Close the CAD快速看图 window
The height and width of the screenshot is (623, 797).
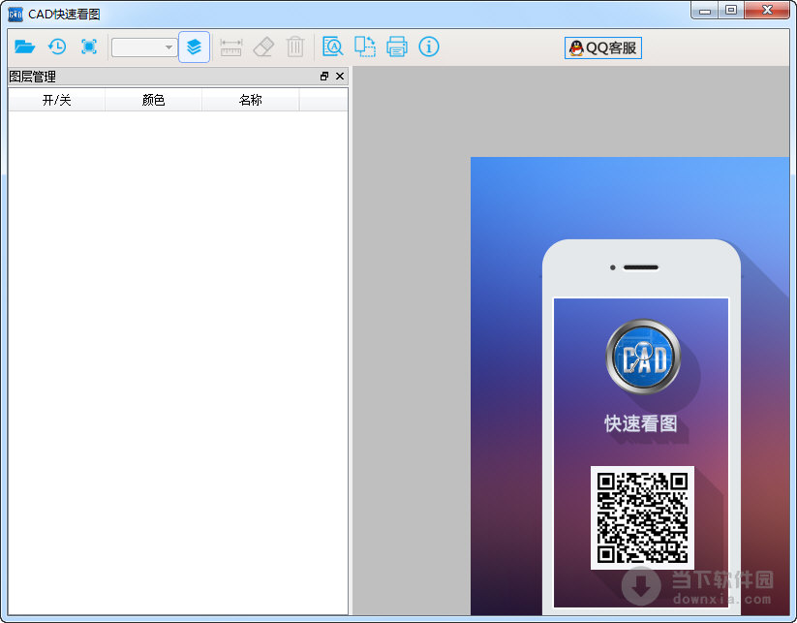pyautogui.click(x=767, y=10)
